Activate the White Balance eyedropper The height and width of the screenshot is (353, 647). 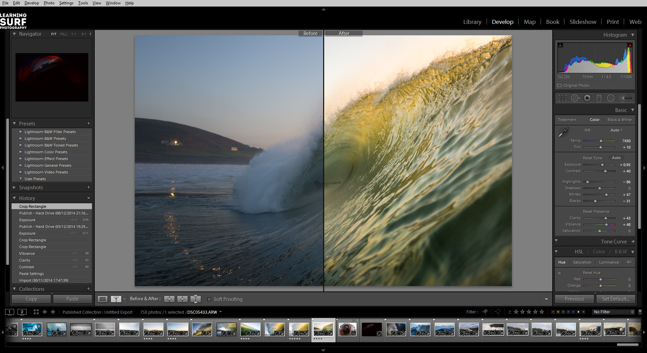click(x=563, y=132)
